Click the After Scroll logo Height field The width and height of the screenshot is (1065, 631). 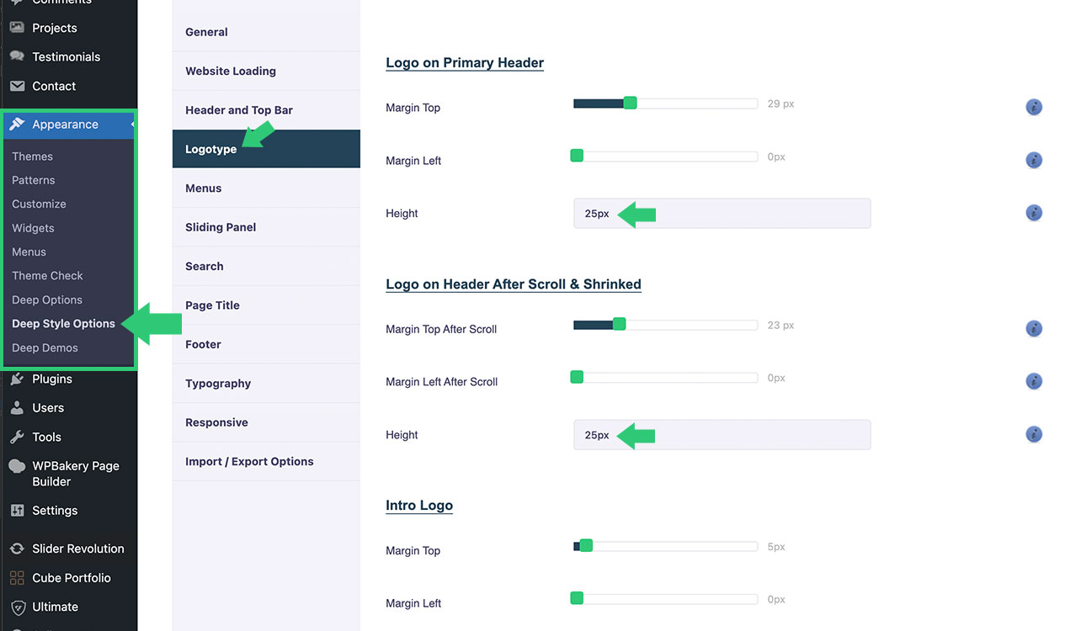722,435
